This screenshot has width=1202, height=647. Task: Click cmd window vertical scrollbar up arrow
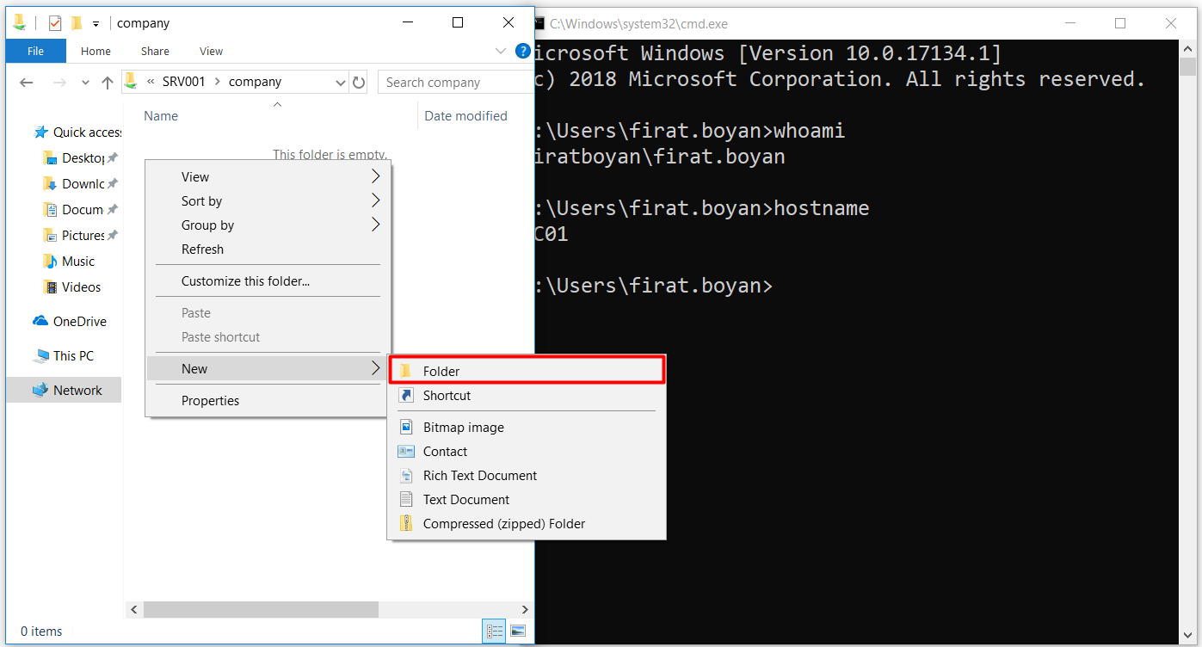[1187, 47]
